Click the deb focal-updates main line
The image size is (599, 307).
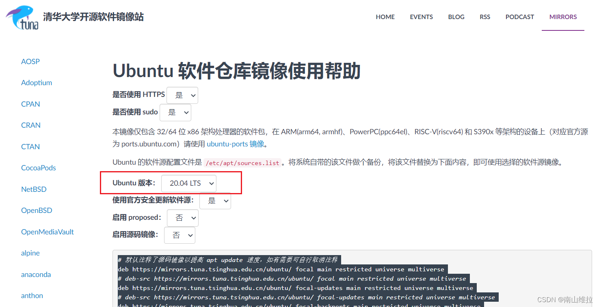tap(296, 288)
